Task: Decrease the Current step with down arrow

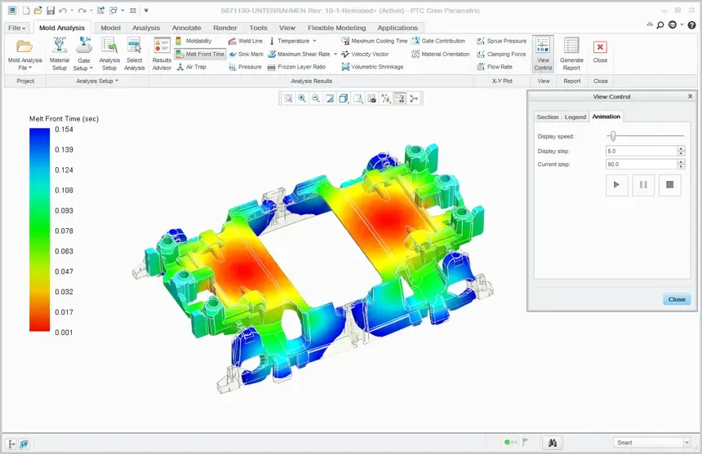Action: tap(681, 166)
